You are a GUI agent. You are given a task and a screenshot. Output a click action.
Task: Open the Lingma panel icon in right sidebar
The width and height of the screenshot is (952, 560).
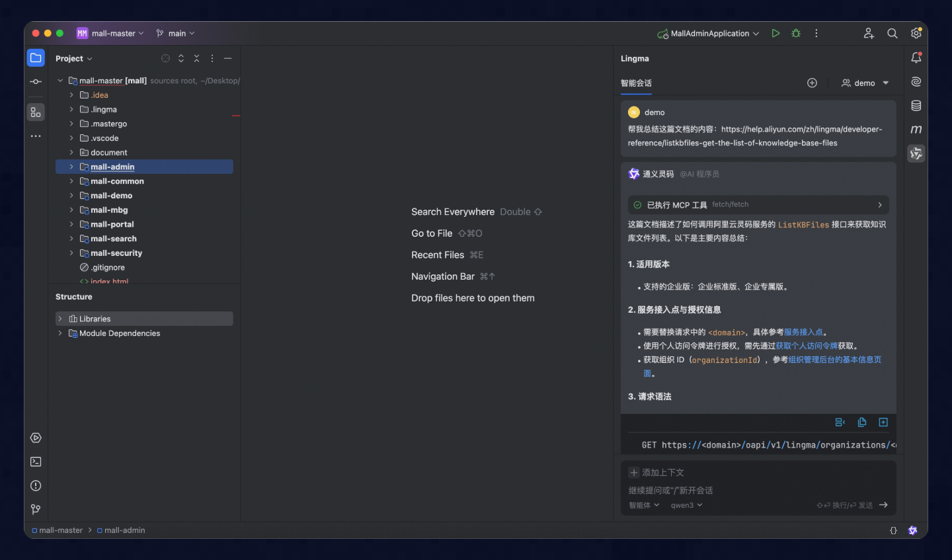[x=916, y=153]
